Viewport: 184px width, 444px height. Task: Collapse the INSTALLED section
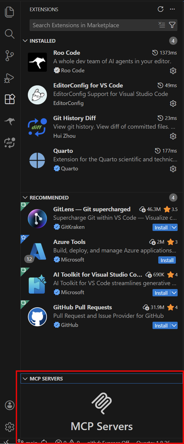coord(25,41)
